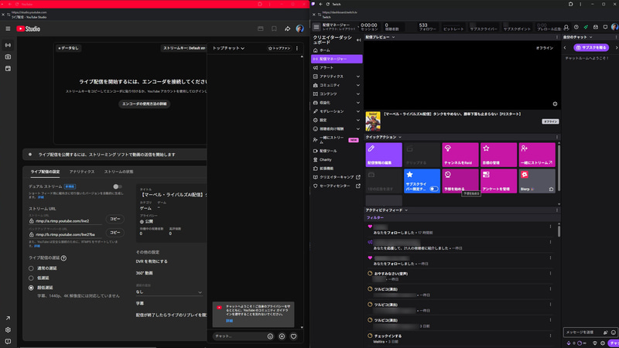Open 配信マネージャー in Twitch sidebar

[x=337, y=60]
